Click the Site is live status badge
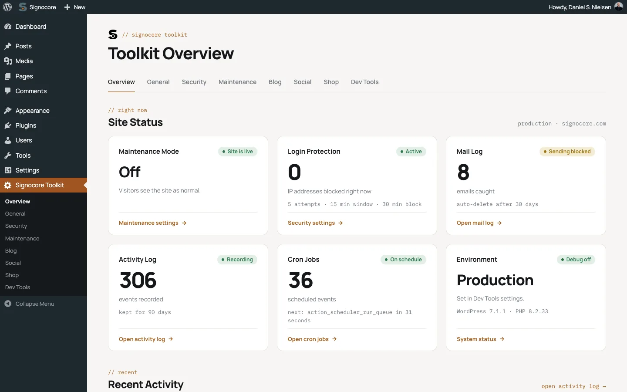This screenshot has width=627, height=392. click(238, 152)
